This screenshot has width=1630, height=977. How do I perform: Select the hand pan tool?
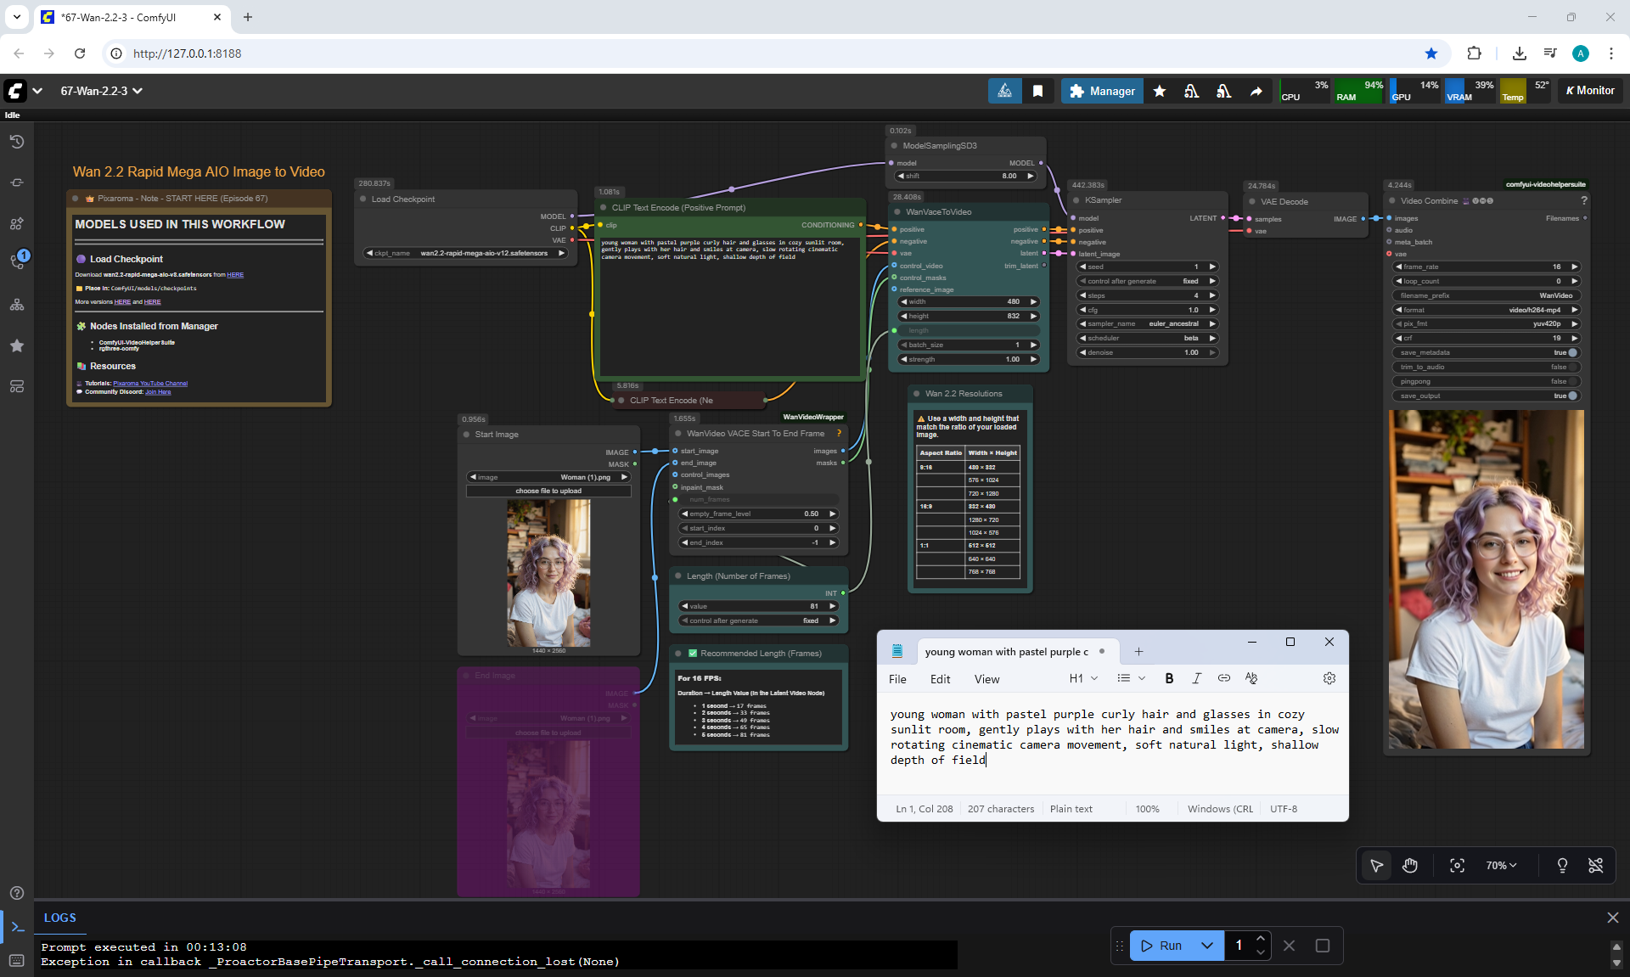pos(1410,865)
